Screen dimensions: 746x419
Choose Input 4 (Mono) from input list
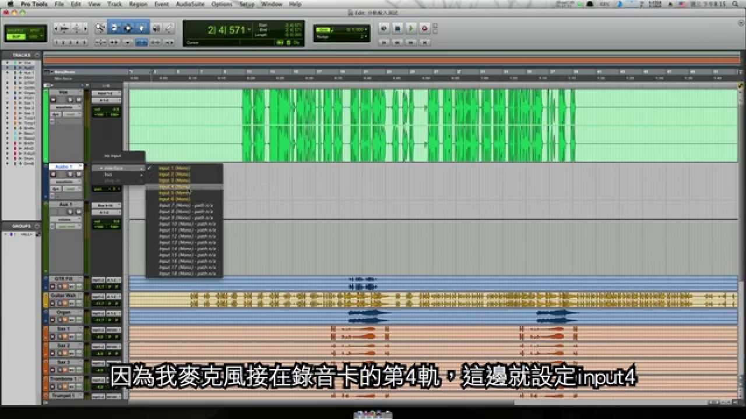(x=184, y=187)
